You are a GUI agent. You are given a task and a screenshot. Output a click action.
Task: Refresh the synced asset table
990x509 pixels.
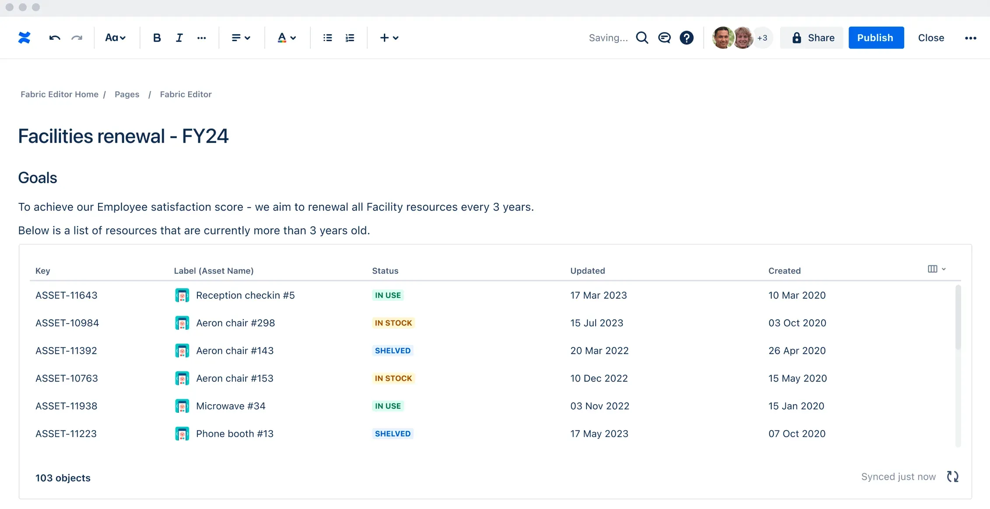[x=952, y=477]
